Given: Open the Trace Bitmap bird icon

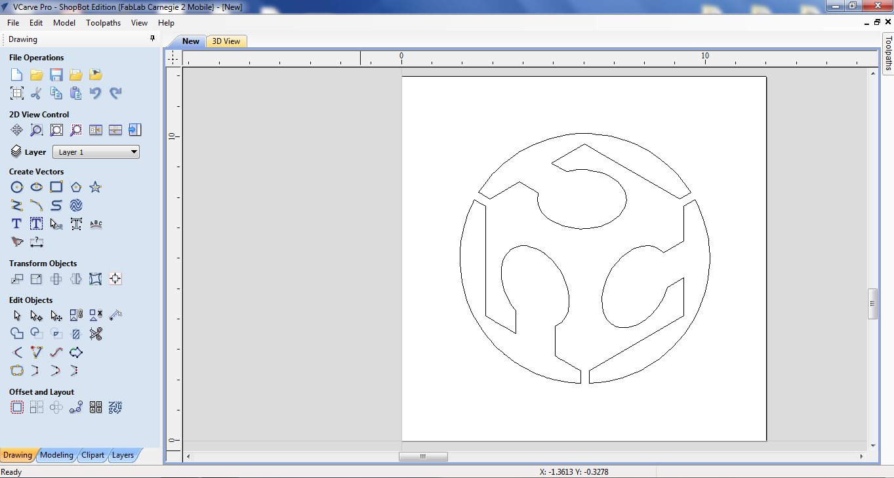Looking at the screenshot, I should coord(17,243).
